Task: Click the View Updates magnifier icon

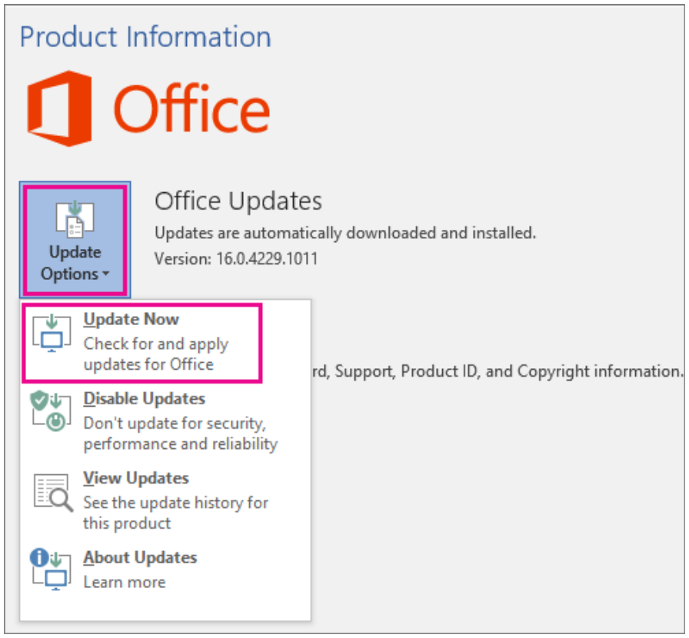Action: point(53,493)
